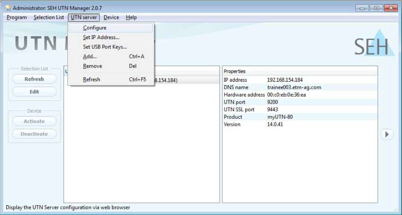Select Refresh in UTN server menu
Viewport: 402px width, 215px height.
click(x=91, y=80)
